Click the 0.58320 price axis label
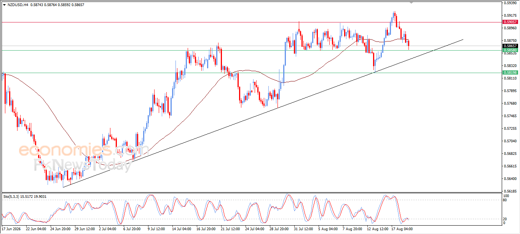Viewport: 520px width, 234px height. [510, 66]
